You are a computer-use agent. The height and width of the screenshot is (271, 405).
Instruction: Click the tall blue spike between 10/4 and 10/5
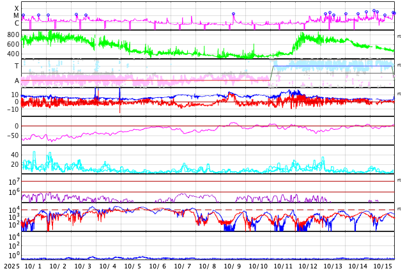coord(119,91)
